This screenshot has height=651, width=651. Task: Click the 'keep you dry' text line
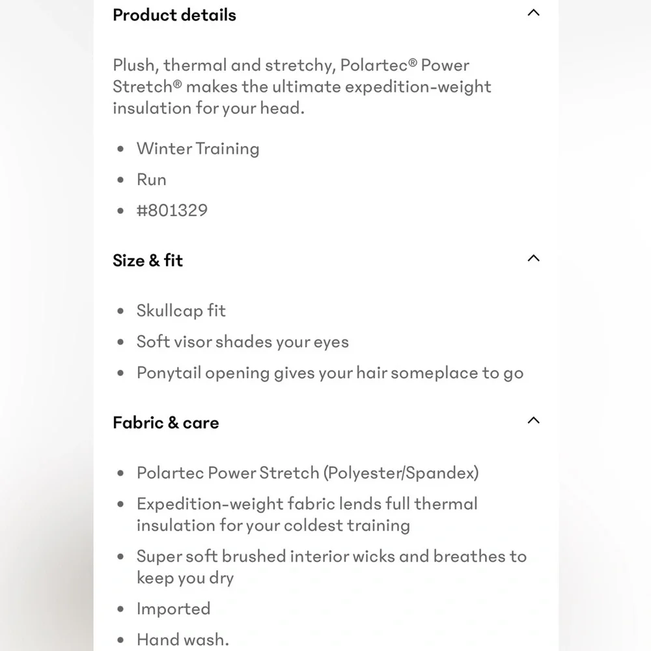click(x=185, y=578)
